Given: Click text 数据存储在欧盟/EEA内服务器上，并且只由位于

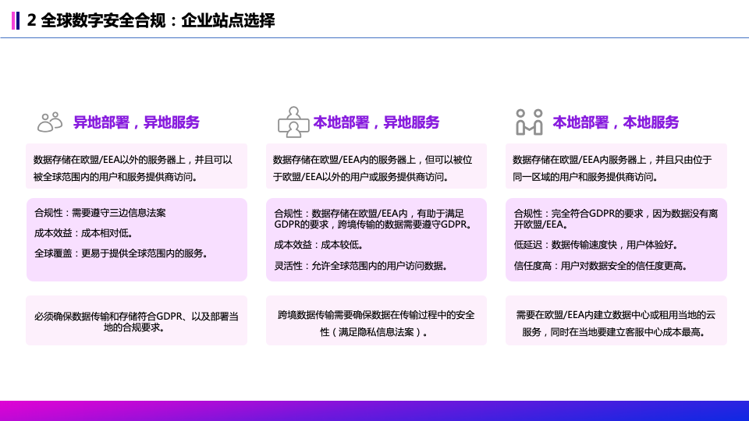Looking at the screenshot, I should click(x=612, y=160).
